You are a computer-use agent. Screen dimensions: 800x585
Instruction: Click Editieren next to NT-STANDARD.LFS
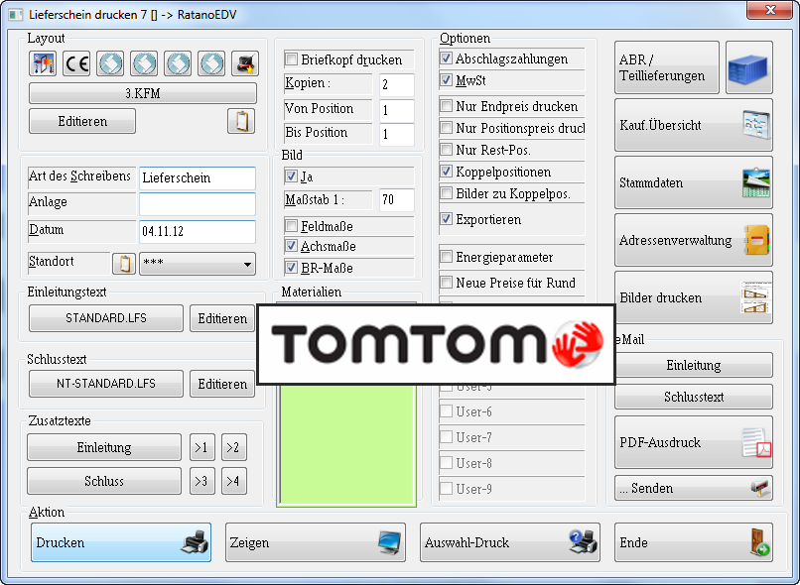[222, 384]
